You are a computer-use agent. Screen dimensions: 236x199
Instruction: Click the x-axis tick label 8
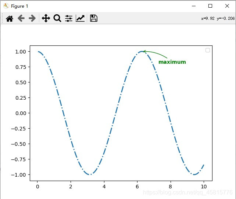click(170, 187)
